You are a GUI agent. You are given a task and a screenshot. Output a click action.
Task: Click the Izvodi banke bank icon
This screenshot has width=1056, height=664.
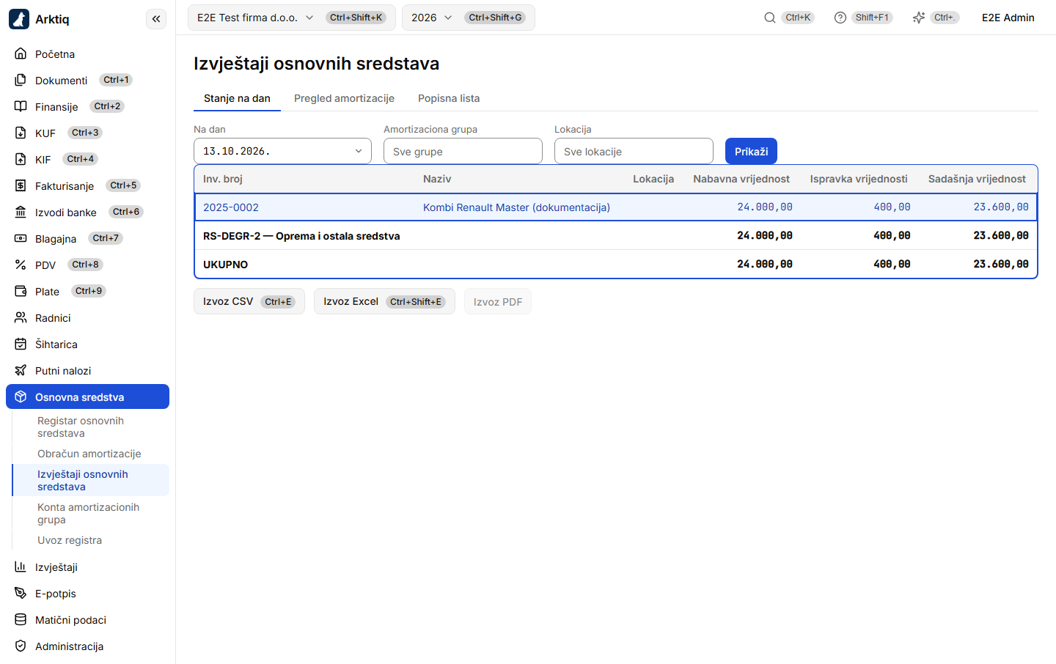click(x=21, y=213)
